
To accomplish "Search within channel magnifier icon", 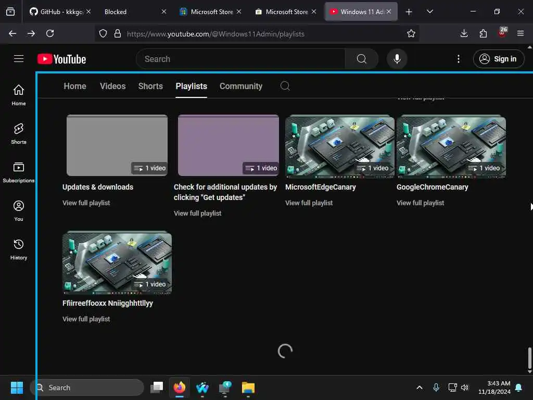I will pos(285,86).
